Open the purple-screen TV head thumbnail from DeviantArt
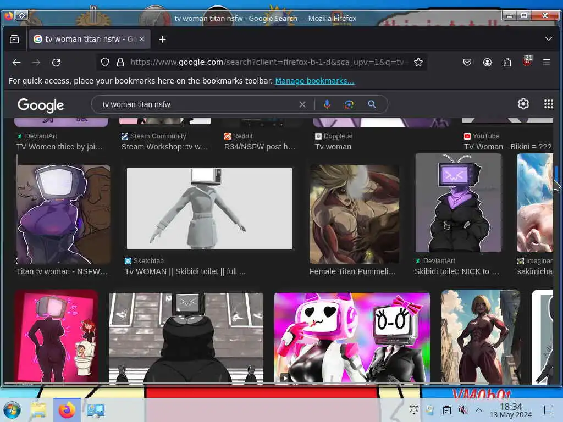This screenshot has width=563, height=422. [458, 203]
